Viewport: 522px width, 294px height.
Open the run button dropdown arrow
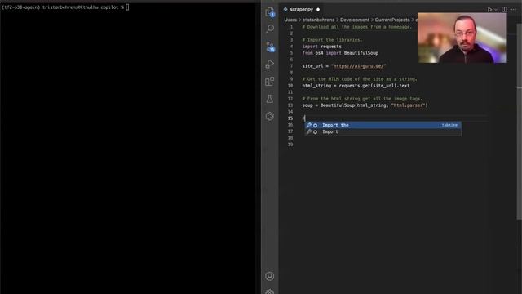(496, 10)
